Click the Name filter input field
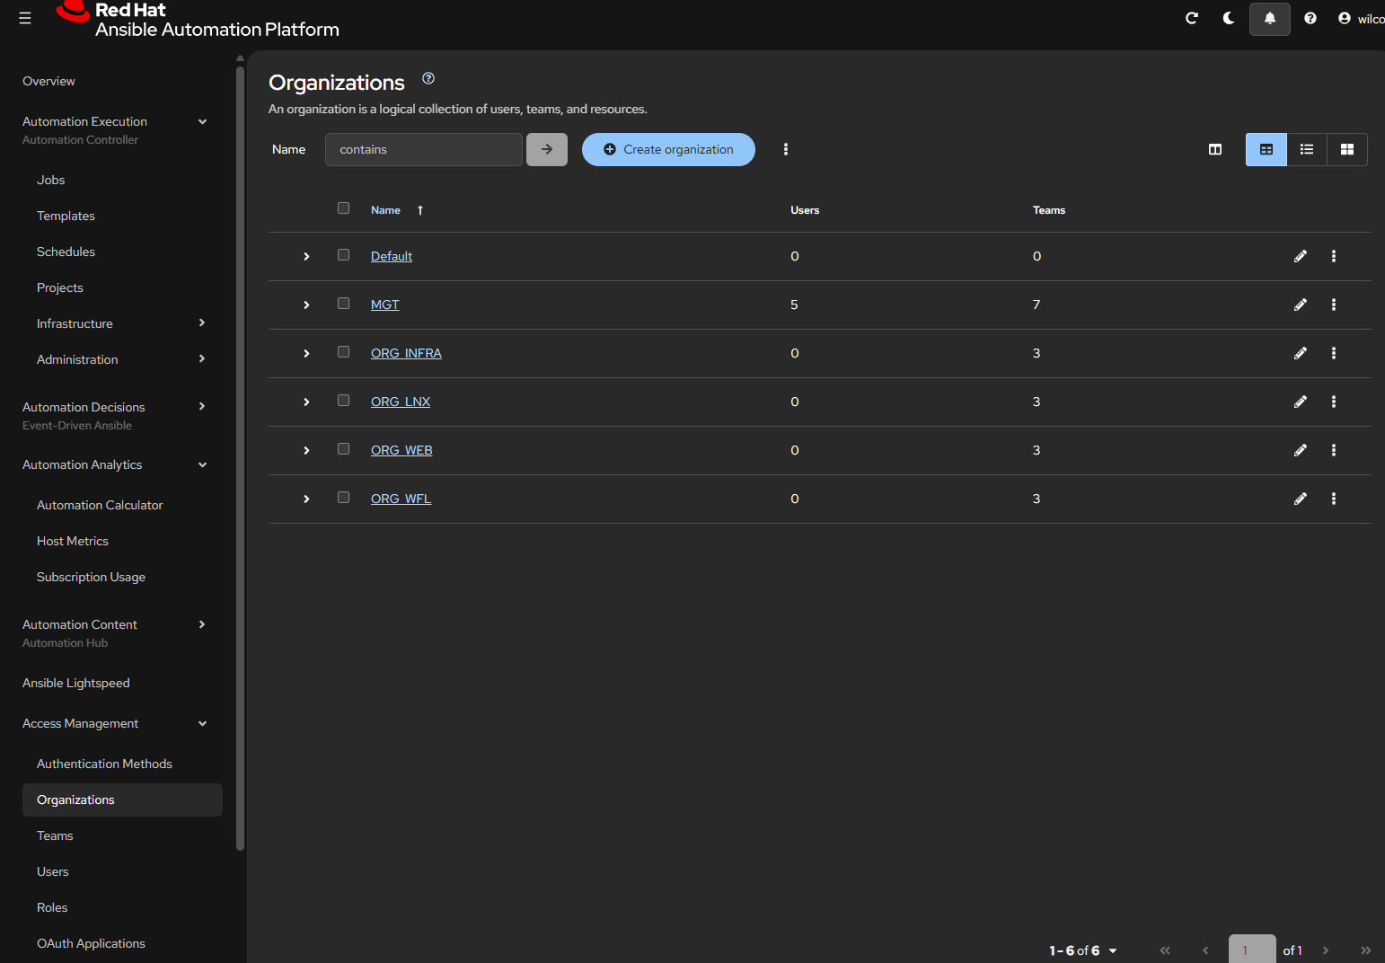 [423, 149]
